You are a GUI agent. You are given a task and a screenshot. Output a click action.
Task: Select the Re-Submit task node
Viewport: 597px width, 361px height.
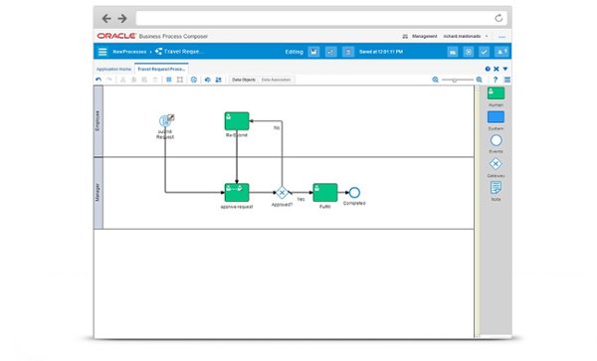pyautogui.click(x=237, y=121)
